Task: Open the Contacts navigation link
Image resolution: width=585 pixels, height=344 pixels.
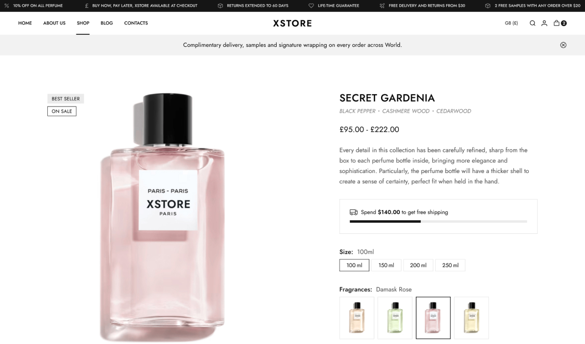Action: point(136,23)
